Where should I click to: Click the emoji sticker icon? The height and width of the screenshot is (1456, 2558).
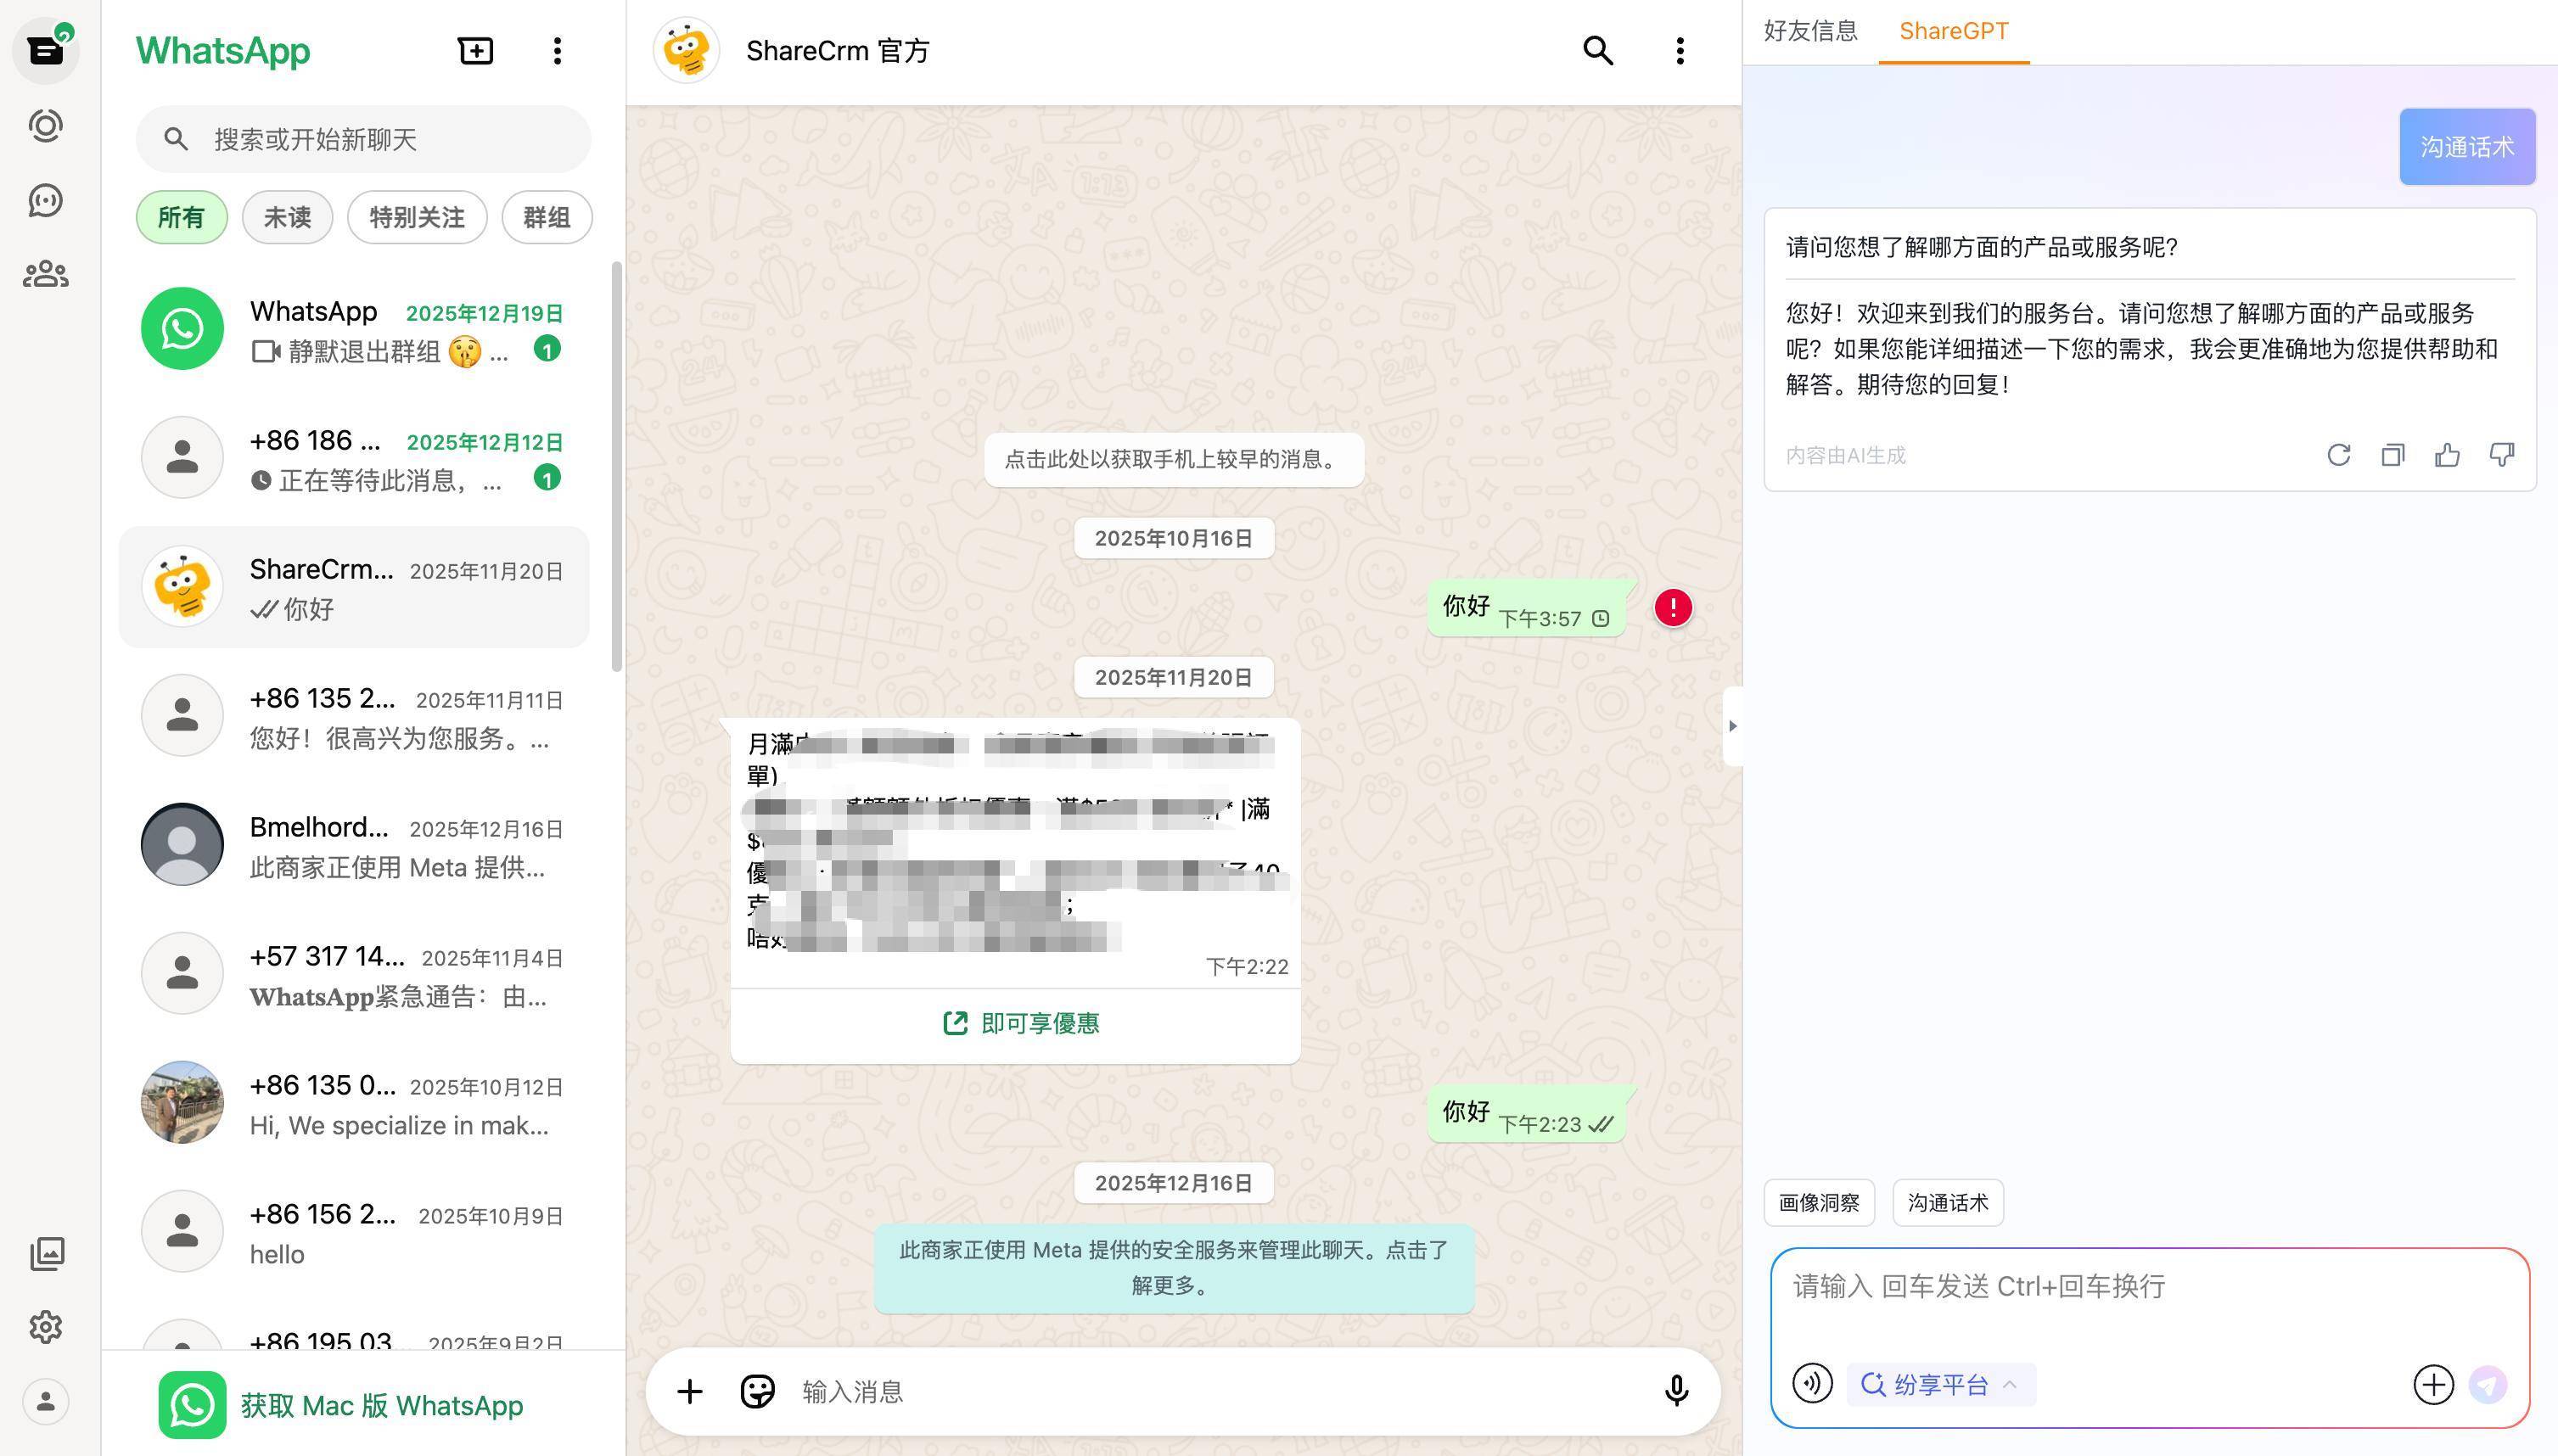tap(757, 1391)
